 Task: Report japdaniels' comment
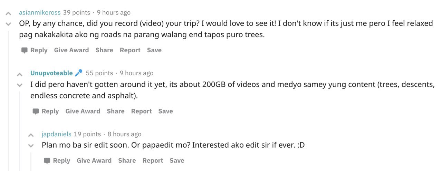[x=153, y=161]
